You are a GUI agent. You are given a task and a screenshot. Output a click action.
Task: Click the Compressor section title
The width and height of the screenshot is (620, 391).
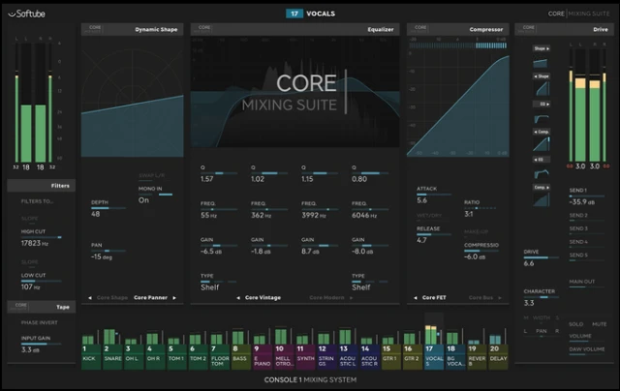pyautogui.click(x=486, y=29)
